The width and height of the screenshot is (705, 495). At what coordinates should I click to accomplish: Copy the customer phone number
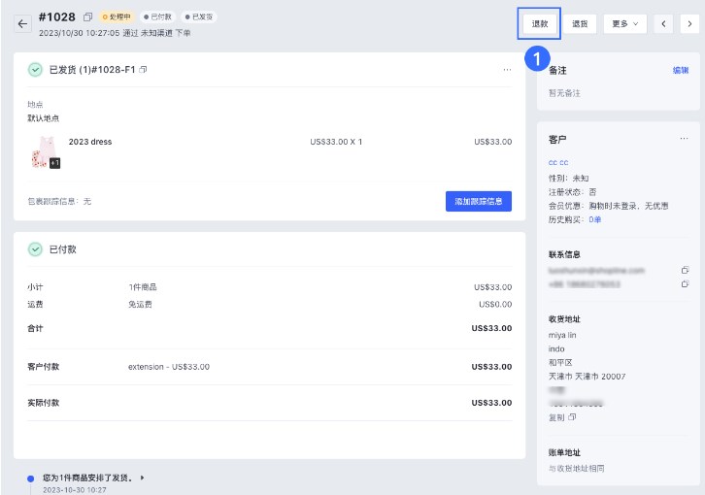coord(685,284)
